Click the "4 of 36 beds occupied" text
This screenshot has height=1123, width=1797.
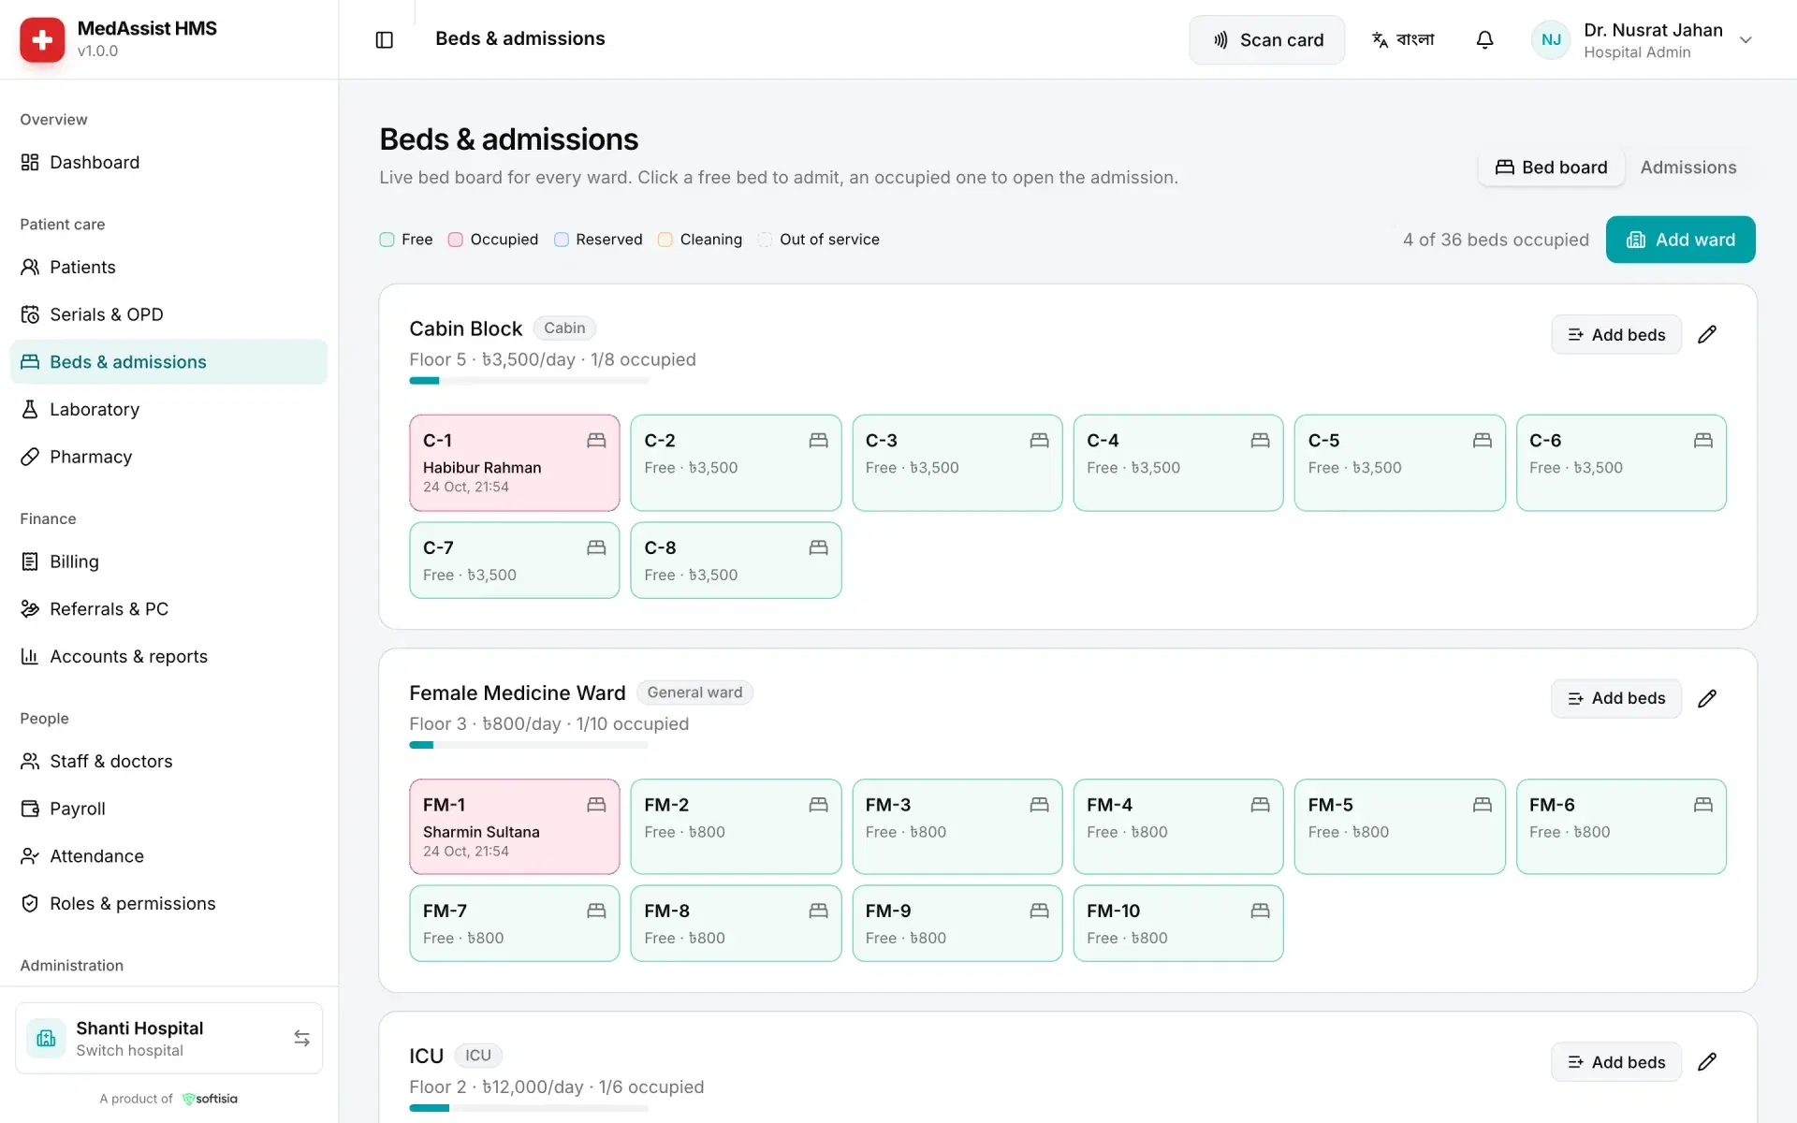point(1495,240)
